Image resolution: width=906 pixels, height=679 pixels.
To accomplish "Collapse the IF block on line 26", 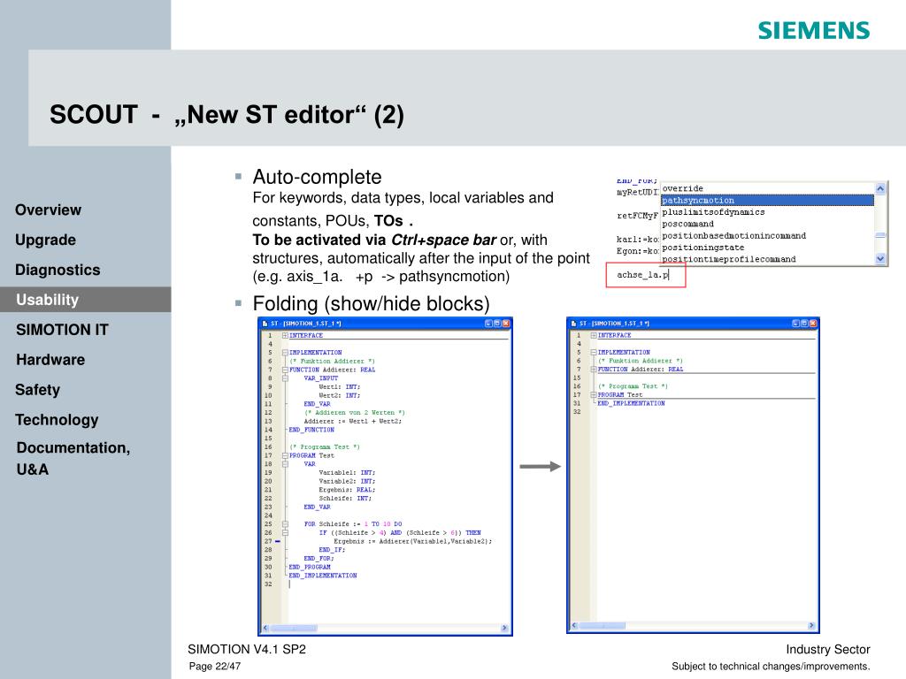I will pyautogui.click(x=285, y=532).
